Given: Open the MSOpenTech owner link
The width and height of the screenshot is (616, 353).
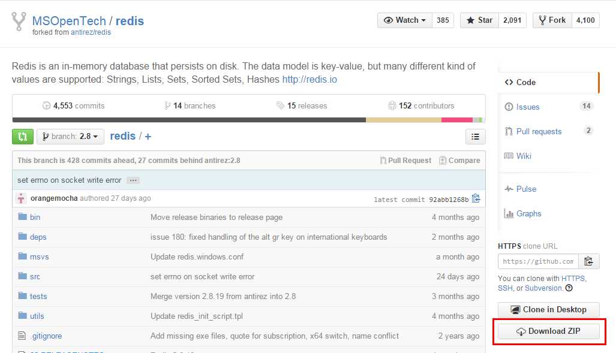Looking at the screenshot, I should click(x=69, y=21).
